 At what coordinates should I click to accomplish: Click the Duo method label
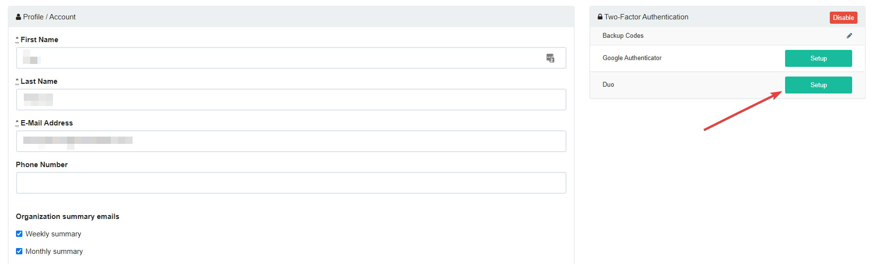pyautogui.click(x=608, y=85)
